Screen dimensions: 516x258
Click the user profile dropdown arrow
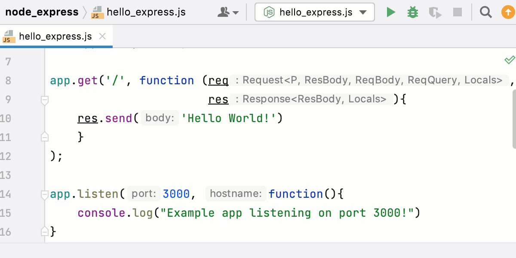click(x=235, y=12)
